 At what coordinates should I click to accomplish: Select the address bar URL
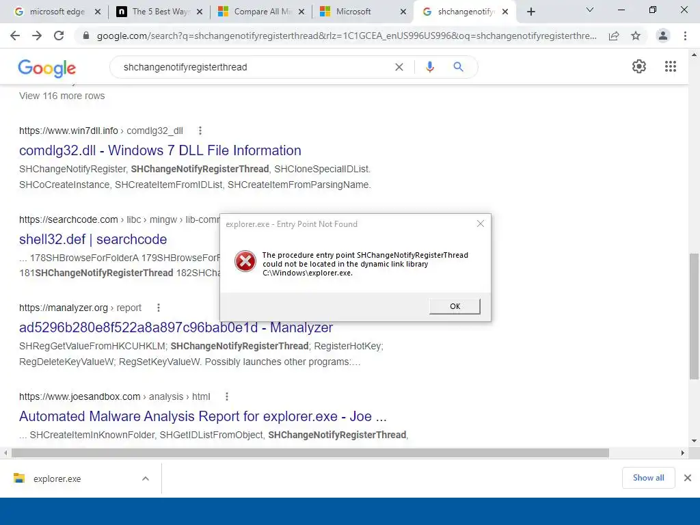[x=347, y=36]
